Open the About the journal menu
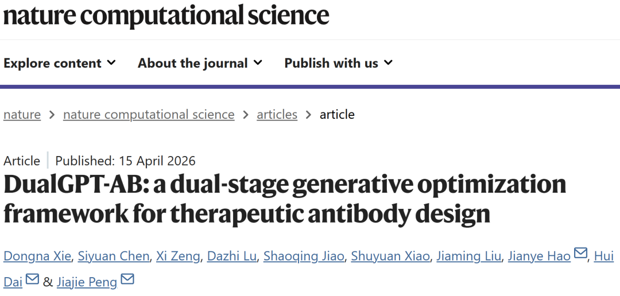 (193, 63)
